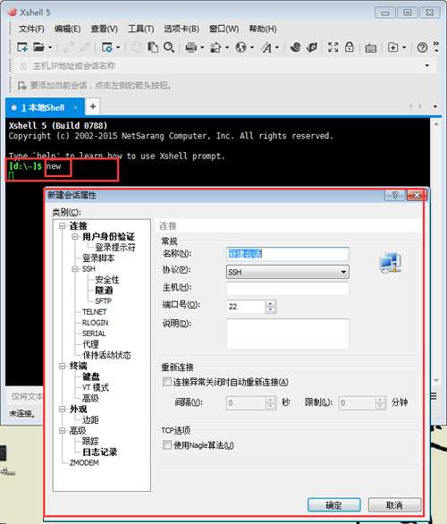Click the 主机(H) host input field
The image size is (447, 524).
(x=288, y=288)
